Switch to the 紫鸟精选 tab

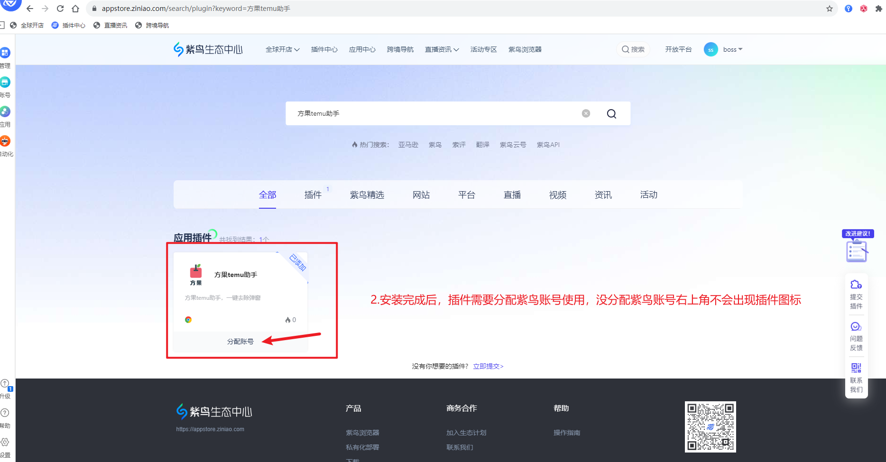click(367, 195)
